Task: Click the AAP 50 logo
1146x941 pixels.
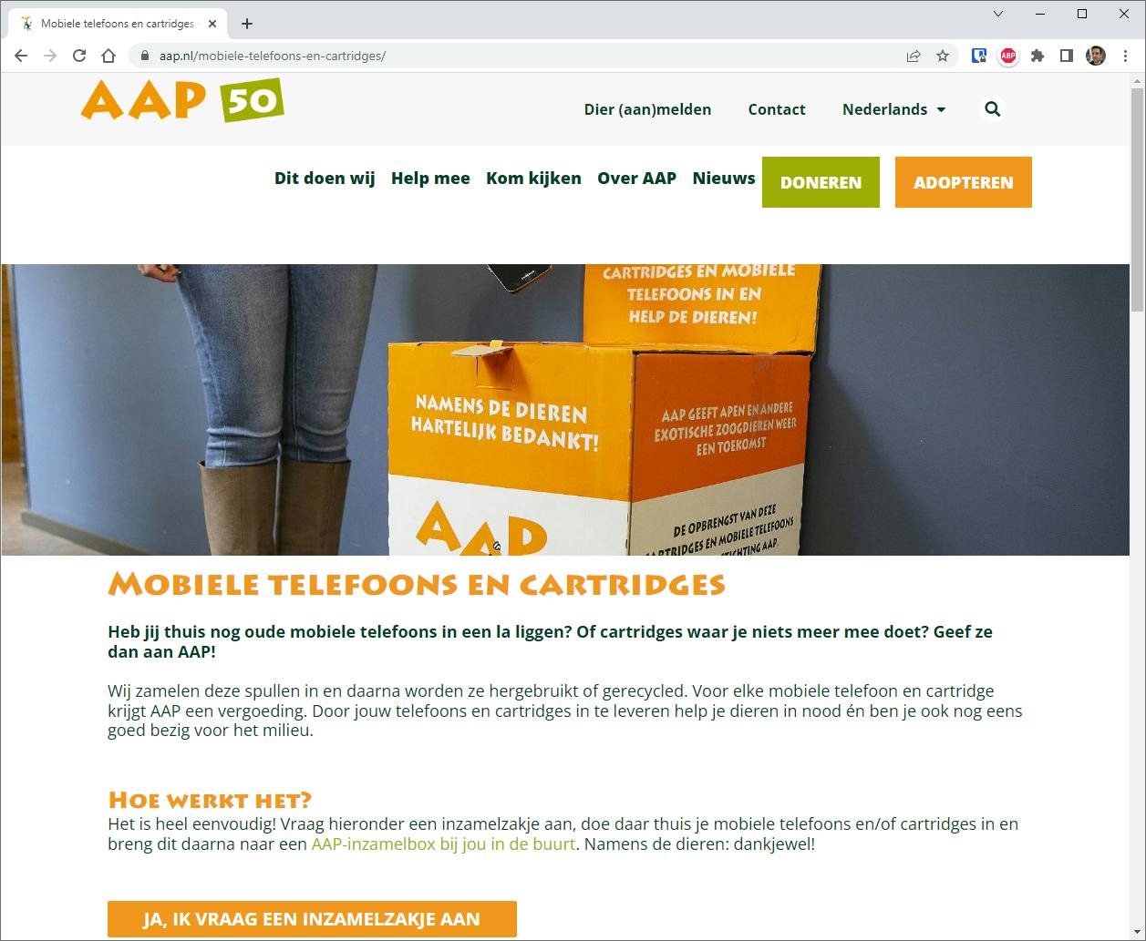Action: click(182, 100)
